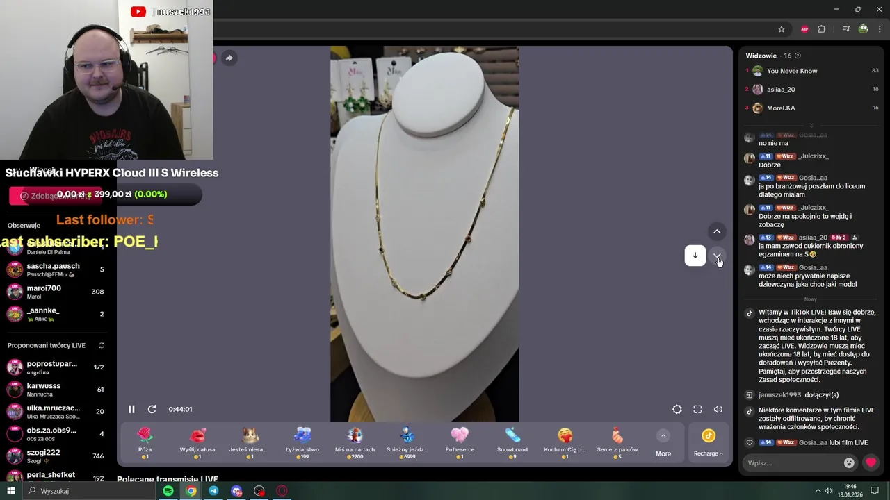
Task: Open Gosia..aa commenter about prywatnie napisze
Action: coord(813,267)
